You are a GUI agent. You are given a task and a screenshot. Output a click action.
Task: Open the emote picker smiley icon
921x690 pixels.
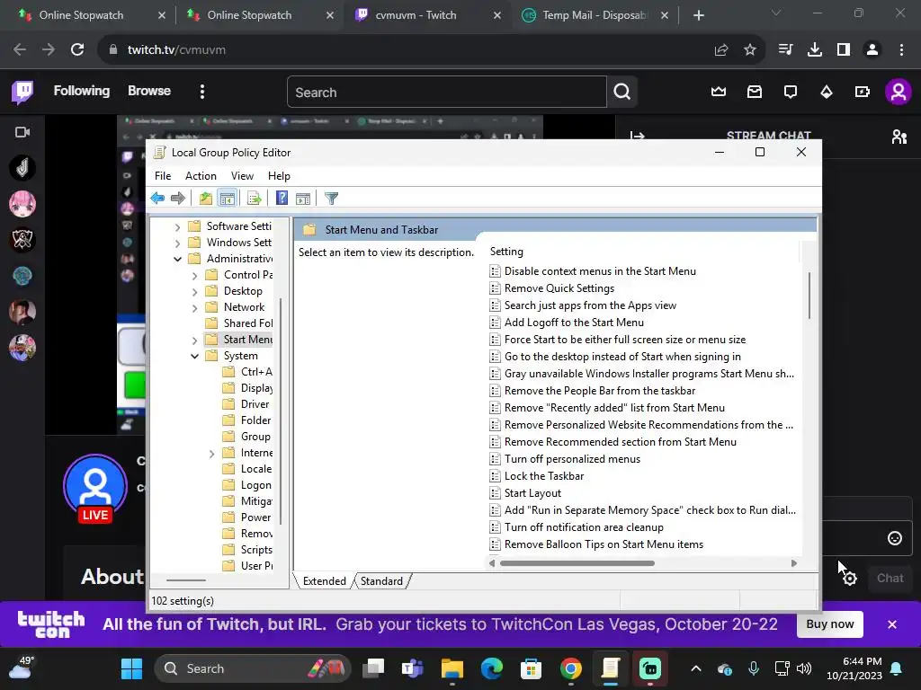(x=895, y=538)
